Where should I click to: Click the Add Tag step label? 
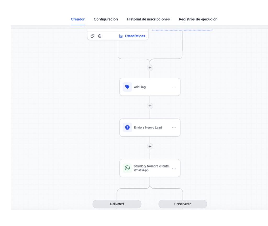point(140,87)
